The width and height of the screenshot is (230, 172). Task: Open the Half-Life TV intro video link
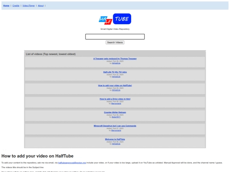click(x=115, y=72)
